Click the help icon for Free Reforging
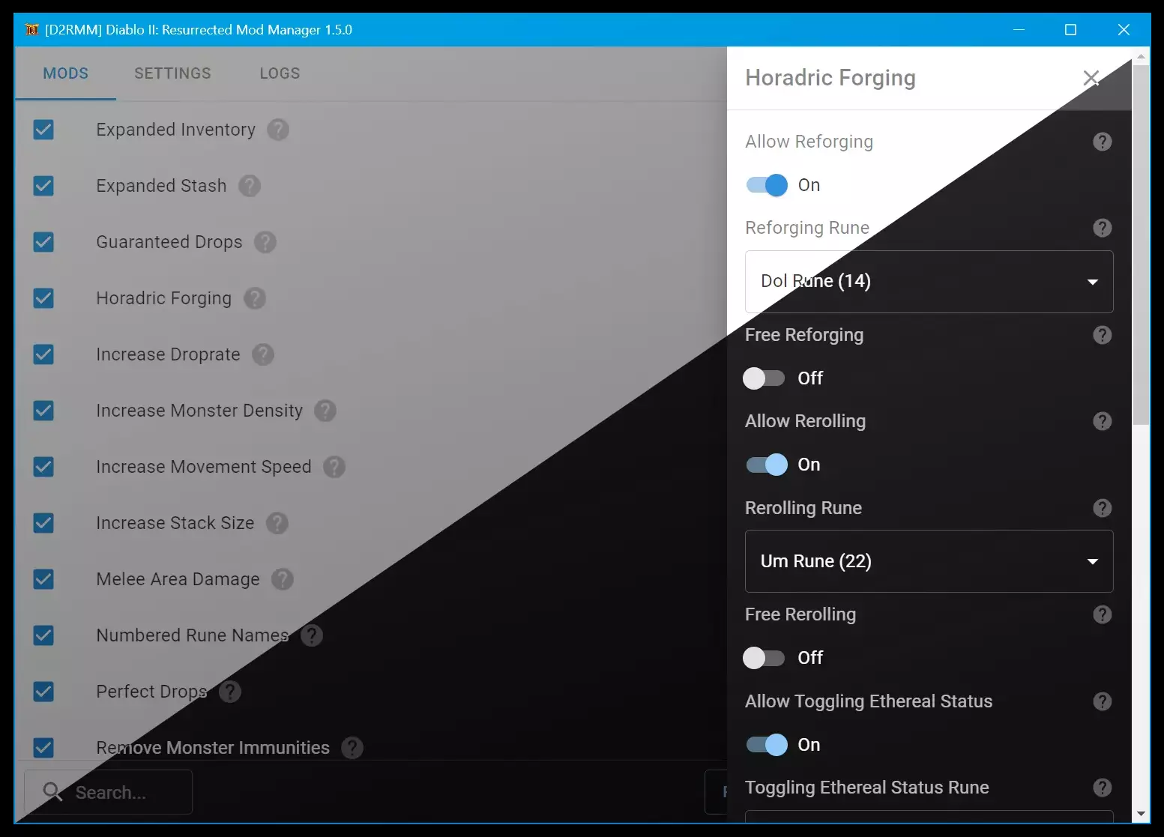Image resolution: width=1164 pixels, height=837 pixels. 1103,335
